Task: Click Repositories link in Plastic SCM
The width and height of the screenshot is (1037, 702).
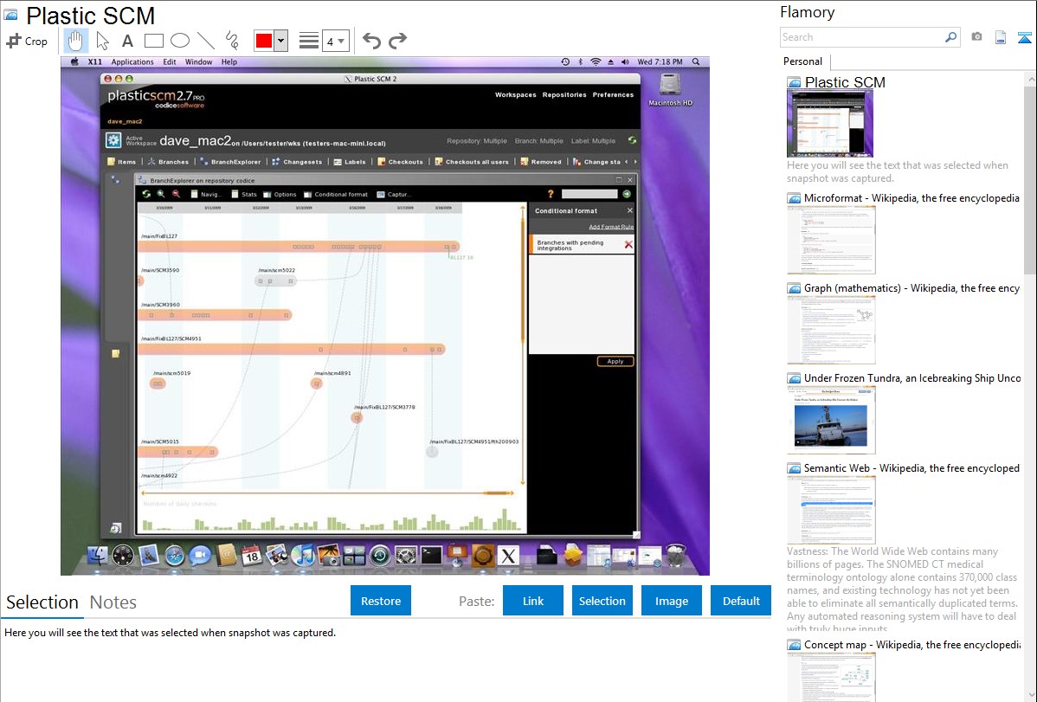Action: [x=564, y=94]
